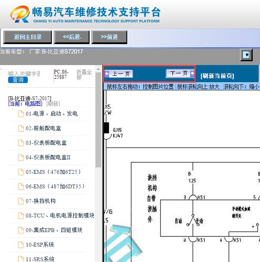
Task: Go back with the <<后退 button
Action: point(72,37)
